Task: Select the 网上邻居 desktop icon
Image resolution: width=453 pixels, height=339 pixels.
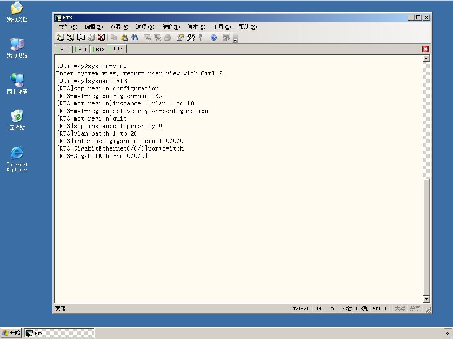Action: click(x=17, y=84)
